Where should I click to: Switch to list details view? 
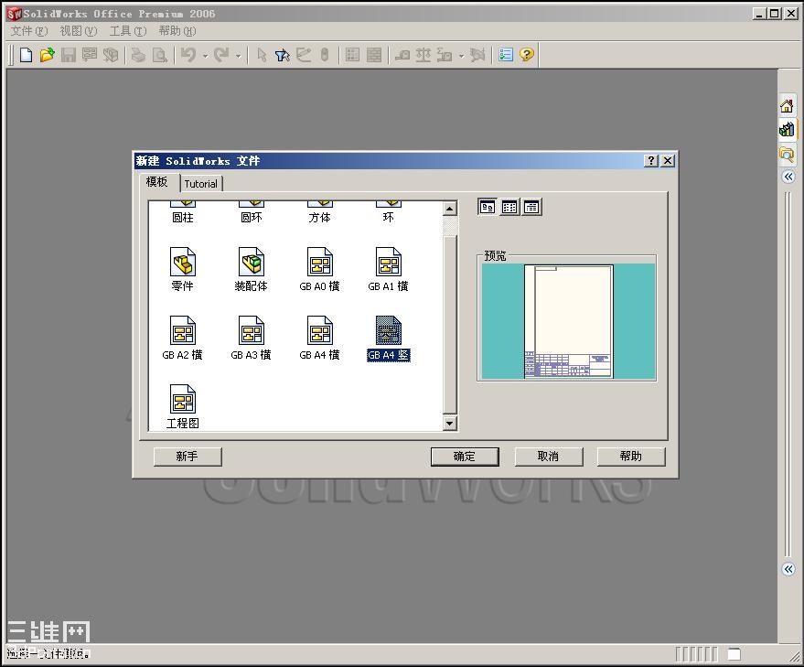point(531,207)
